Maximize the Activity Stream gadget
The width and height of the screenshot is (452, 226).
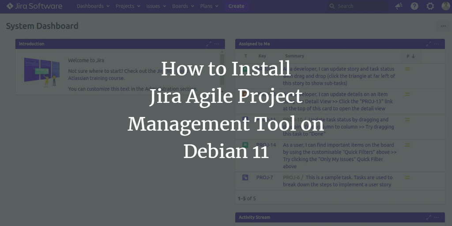(x=429, y=217)
